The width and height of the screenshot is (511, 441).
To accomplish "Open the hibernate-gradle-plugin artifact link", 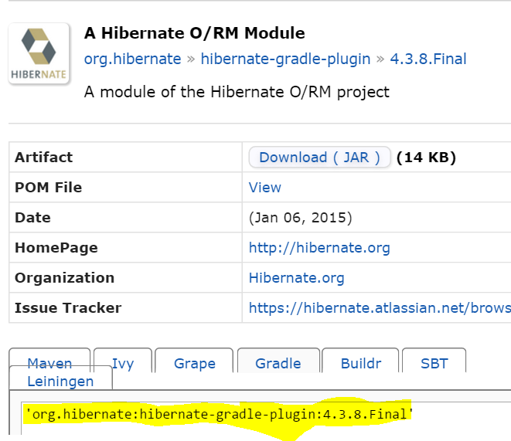I will (285, 59).
